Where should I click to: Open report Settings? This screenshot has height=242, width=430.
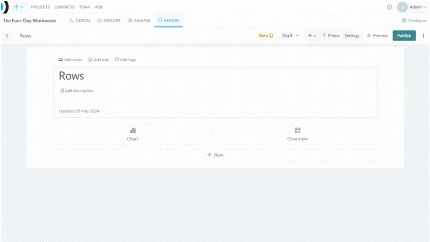(352, 36)
